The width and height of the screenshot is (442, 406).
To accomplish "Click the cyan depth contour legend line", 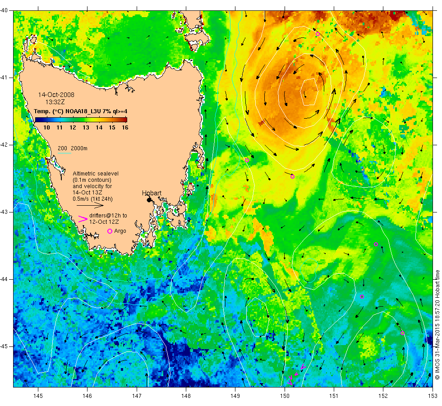I will [64, 153].
